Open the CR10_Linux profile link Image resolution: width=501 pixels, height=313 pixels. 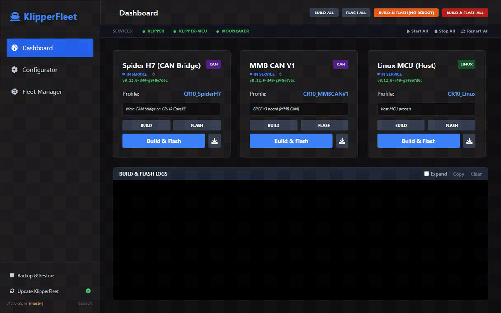pyautogui.click(x=461, y=94)
